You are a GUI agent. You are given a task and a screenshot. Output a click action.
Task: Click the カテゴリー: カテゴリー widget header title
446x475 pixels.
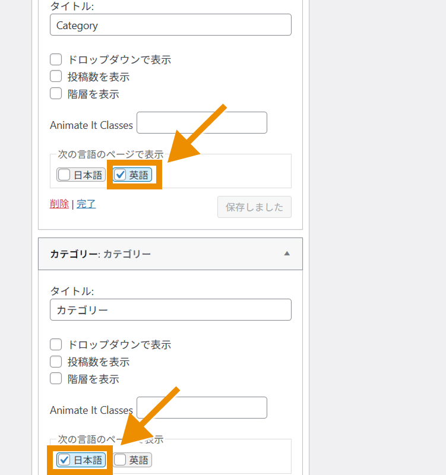(101, 254)
